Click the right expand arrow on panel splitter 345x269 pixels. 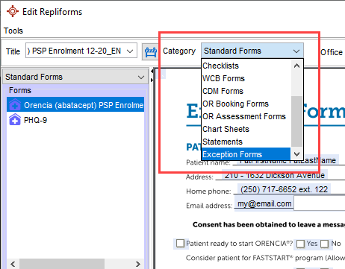point(152,80)
